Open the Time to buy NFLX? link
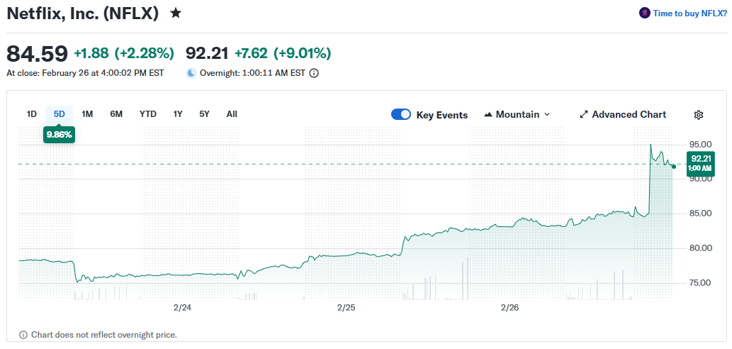This screenshot has width=732, height=349. [x=689, y=13]
